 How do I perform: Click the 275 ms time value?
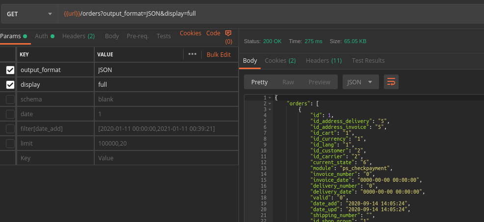click(313, 41)
